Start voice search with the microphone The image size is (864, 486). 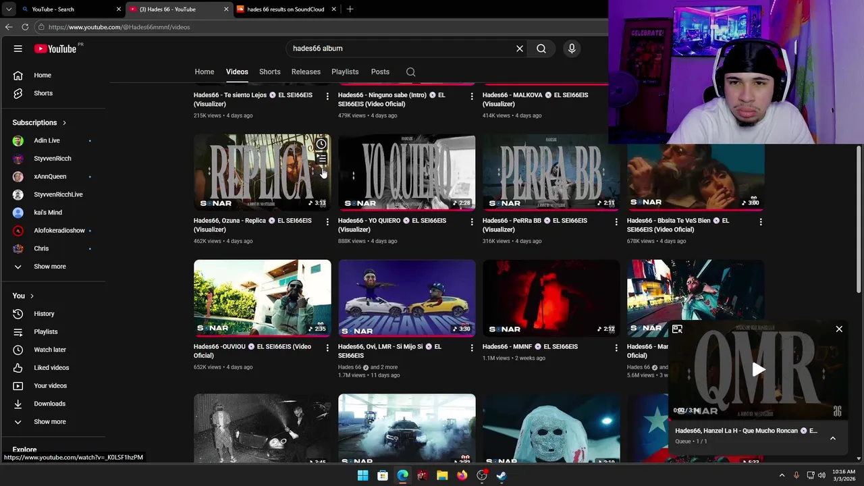[572, 49]
